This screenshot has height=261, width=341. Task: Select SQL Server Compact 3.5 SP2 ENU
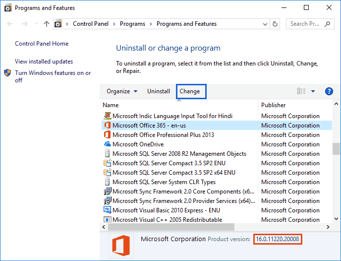point(217,163)
